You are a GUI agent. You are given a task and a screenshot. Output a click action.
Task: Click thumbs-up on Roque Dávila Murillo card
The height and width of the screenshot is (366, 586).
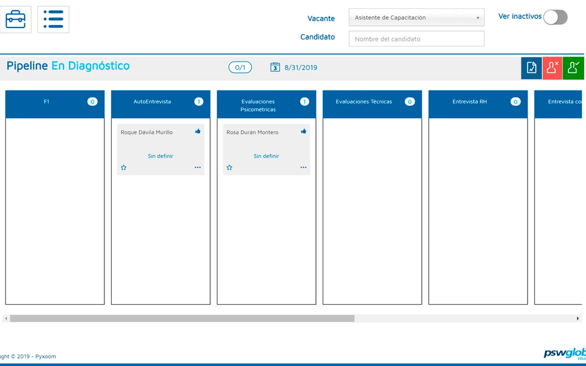[x=198, y=131]
